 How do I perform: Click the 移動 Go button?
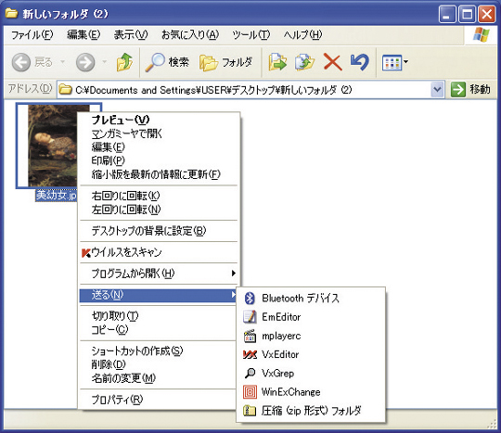[470, 89]
